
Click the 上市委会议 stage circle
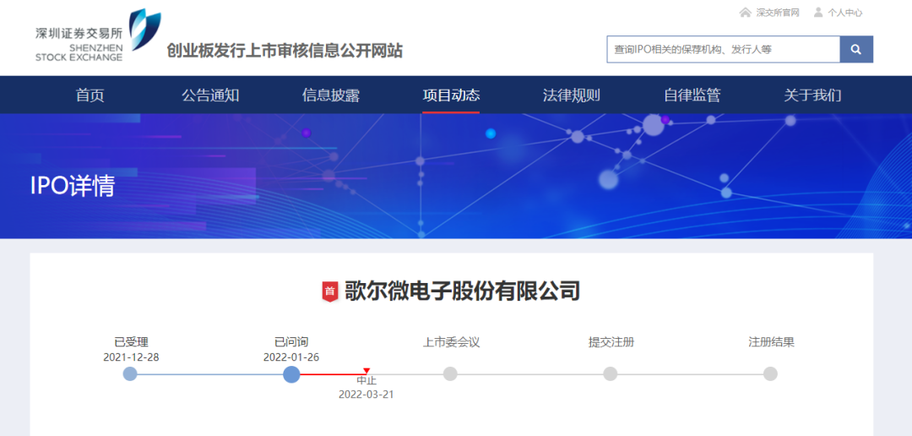coord(450,374)
